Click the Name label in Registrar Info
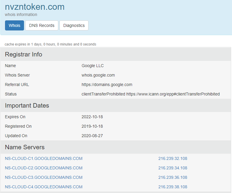 point(10,66)
